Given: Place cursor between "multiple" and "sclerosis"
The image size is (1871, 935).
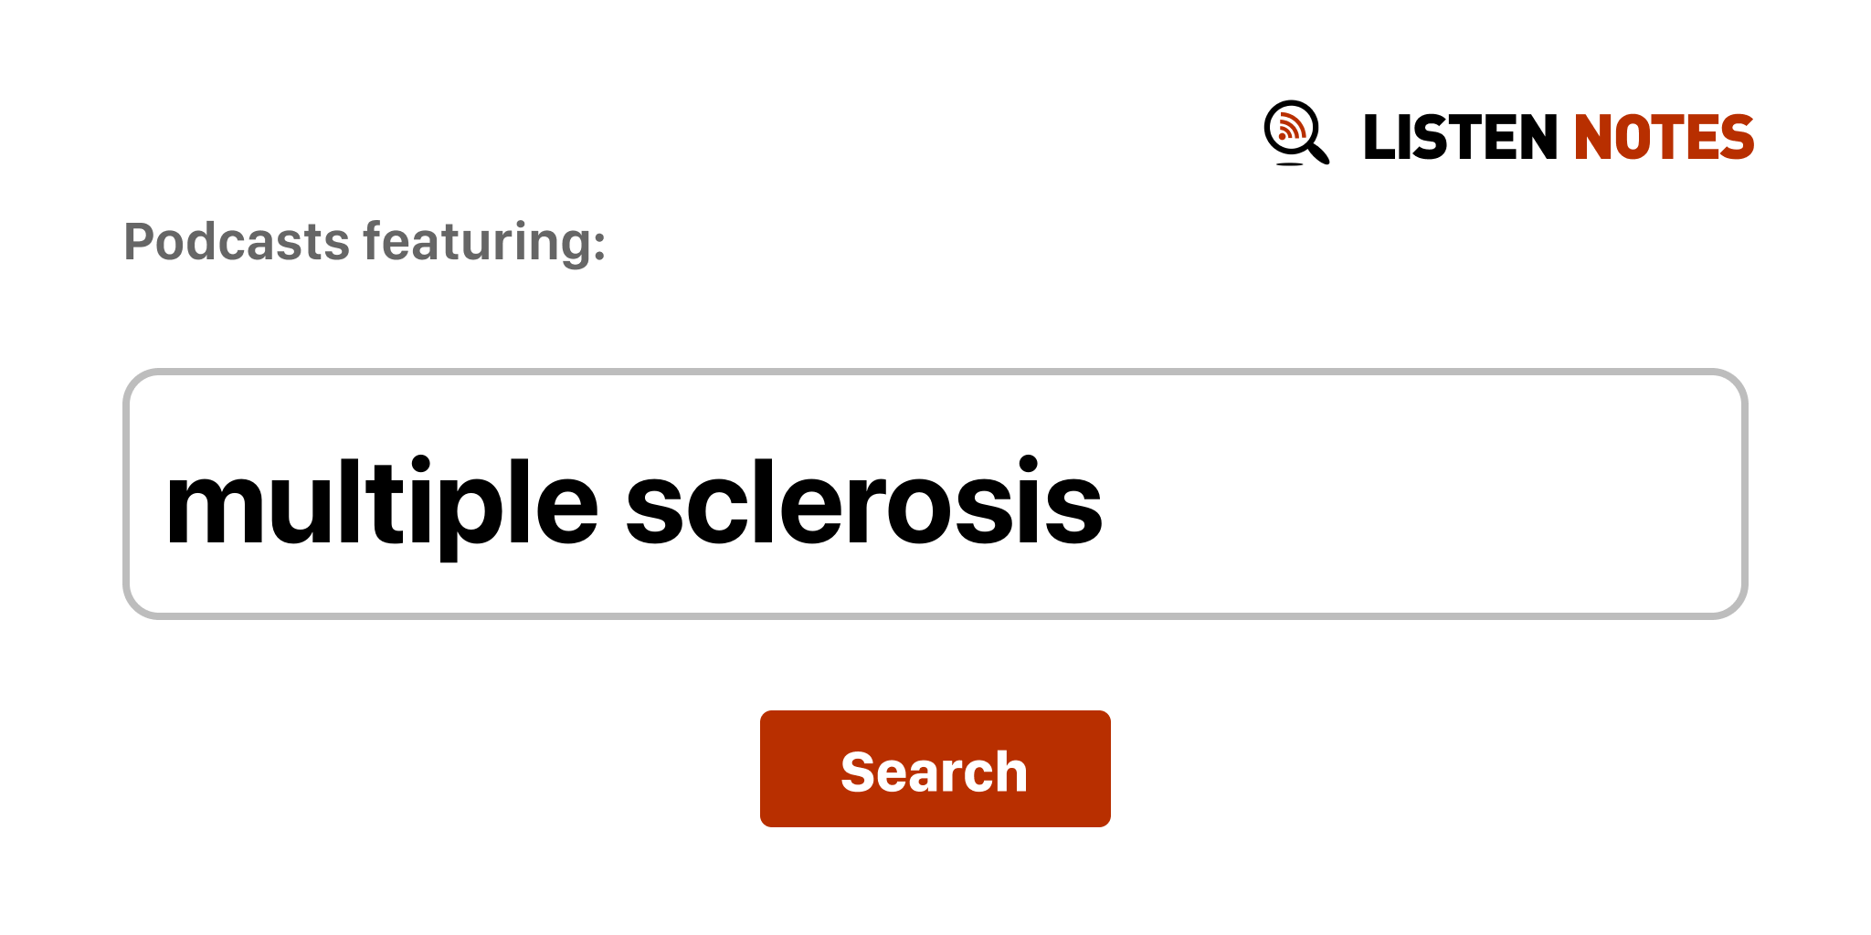Looking at the screenshot, I should [x=612, y=503].
